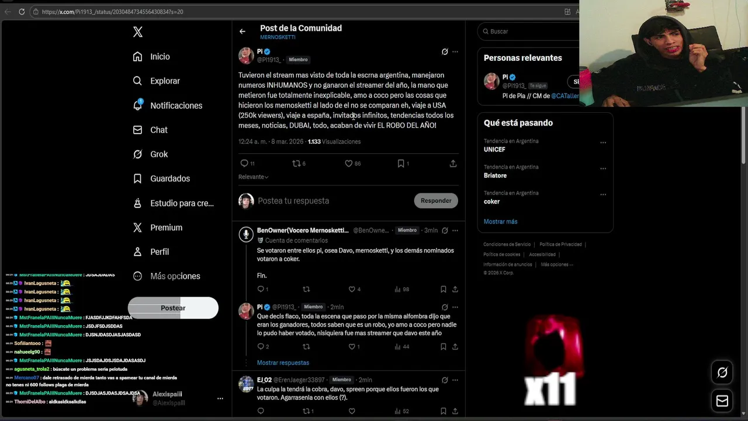Click Mostrar más under trends
748x421 pixels.
tap(500, 222)
